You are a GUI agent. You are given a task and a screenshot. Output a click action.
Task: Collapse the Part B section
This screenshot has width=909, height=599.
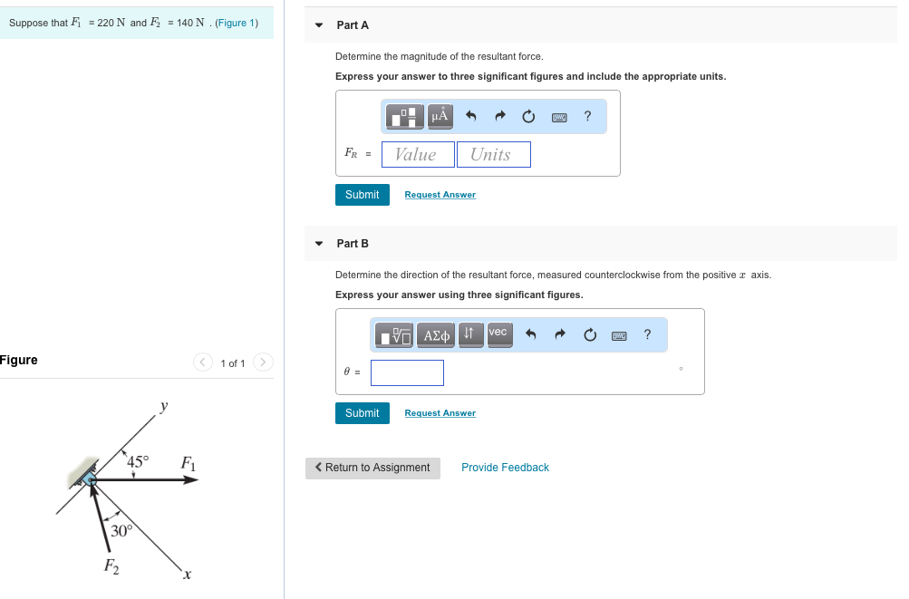(319, 244)
